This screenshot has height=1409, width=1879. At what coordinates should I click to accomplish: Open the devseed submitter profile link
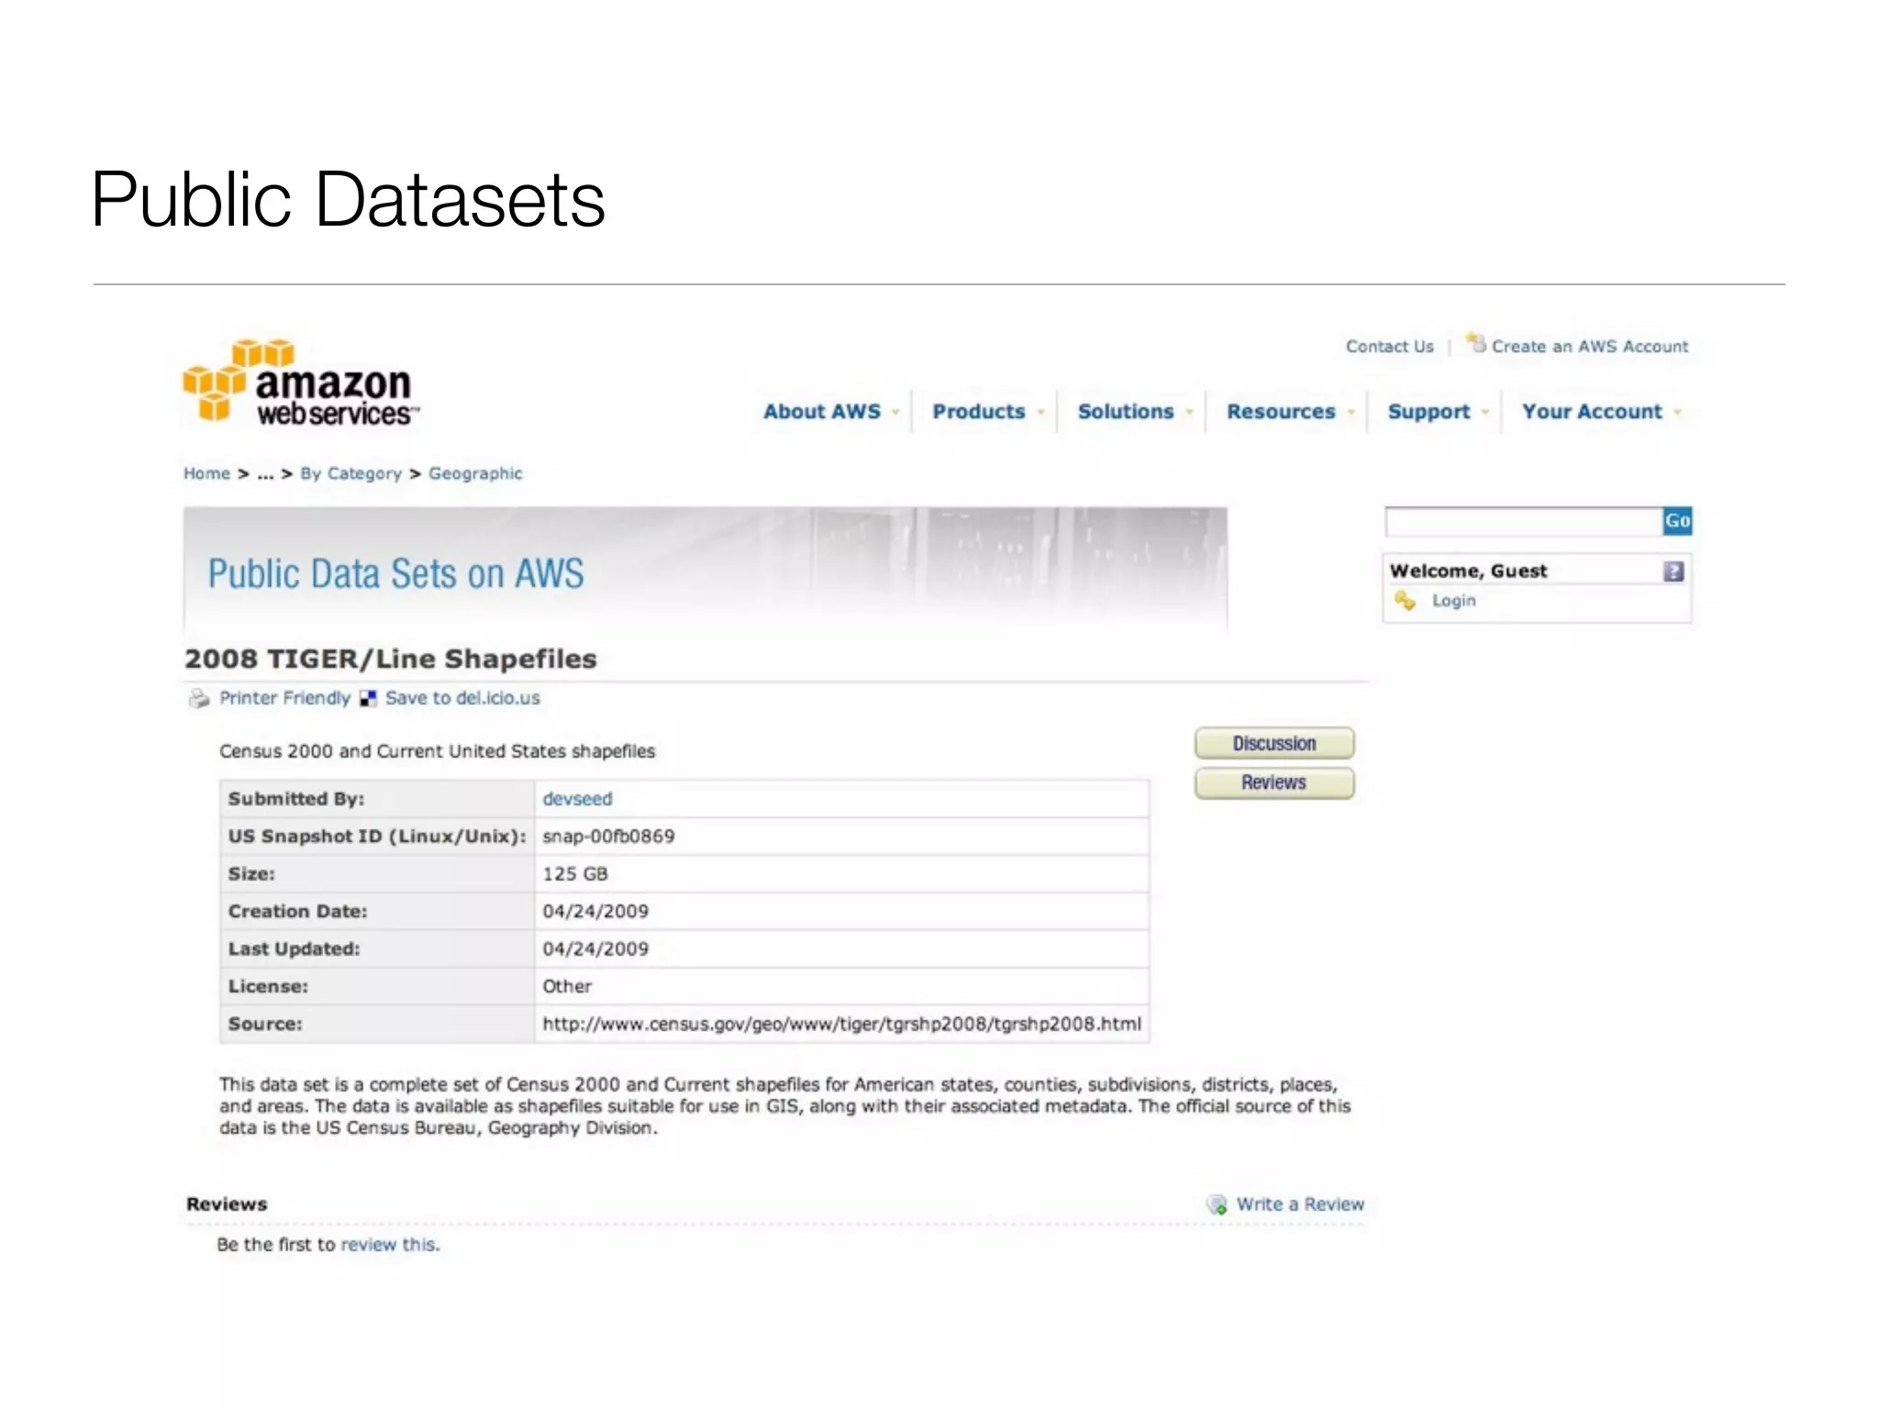(577, 799)
